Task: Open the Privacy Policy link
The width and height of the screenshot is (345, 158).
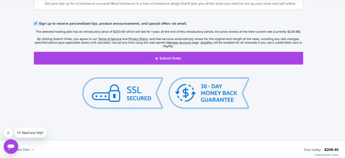Action: point(138,39)
